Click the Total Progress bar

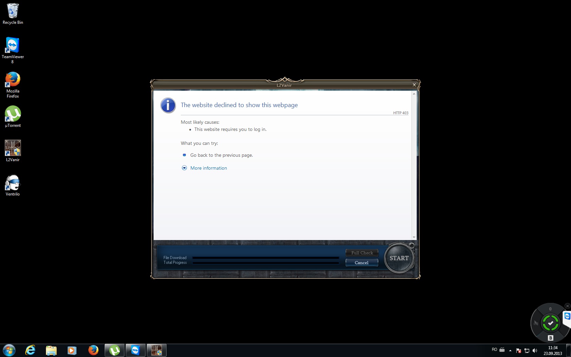click(x=265, y=263)
